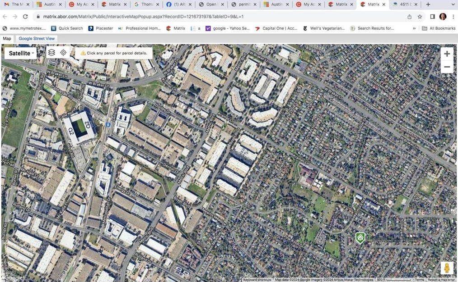The width and height of the screenshot is (458, 282).
Task: Select the Map tab
Action: tap(7, 39)
